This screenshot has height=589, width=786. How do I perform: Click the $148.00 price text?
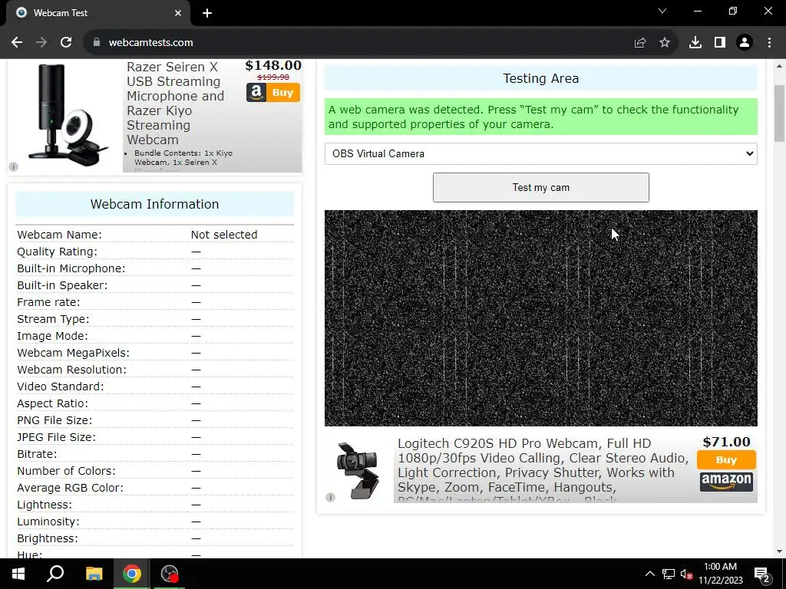pos(273,66)
